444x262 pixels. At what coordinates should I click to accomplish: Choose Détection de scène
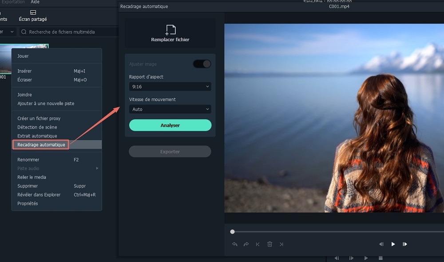click(x=57, y=127)
